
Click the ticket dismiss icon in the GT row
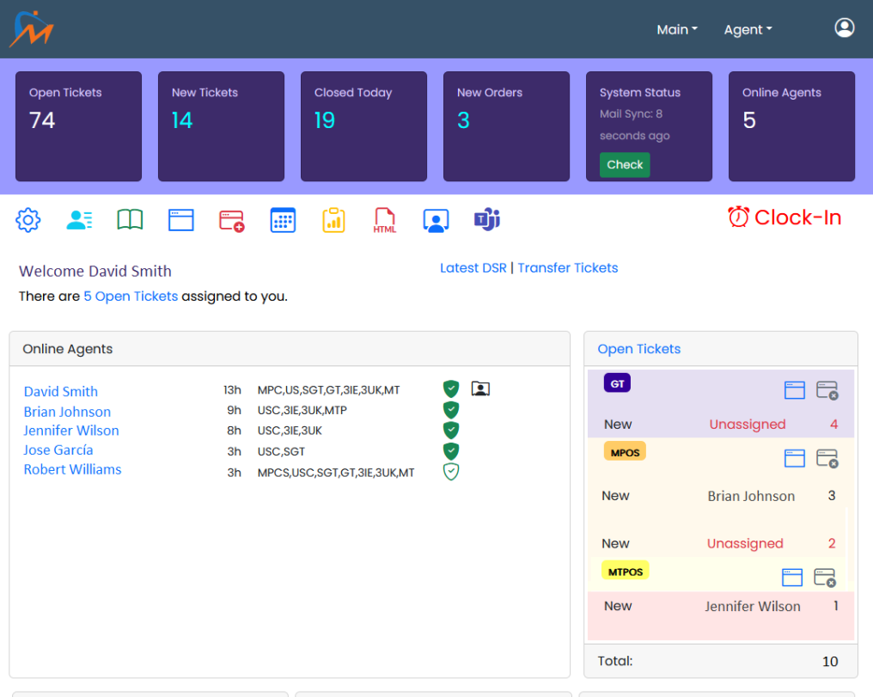(x=827, y=389)
